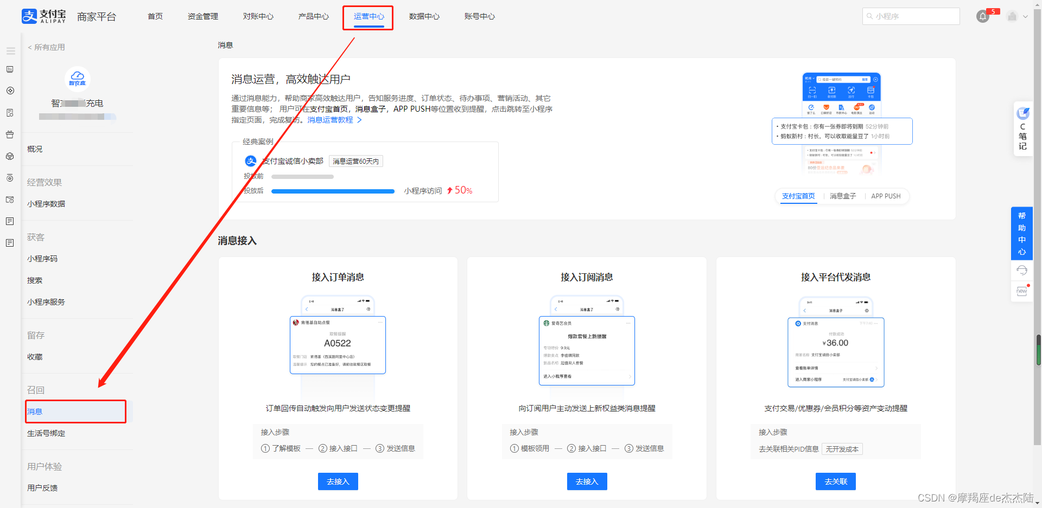Open the blue 帮助中心 side button

[x=1022, y=234]
